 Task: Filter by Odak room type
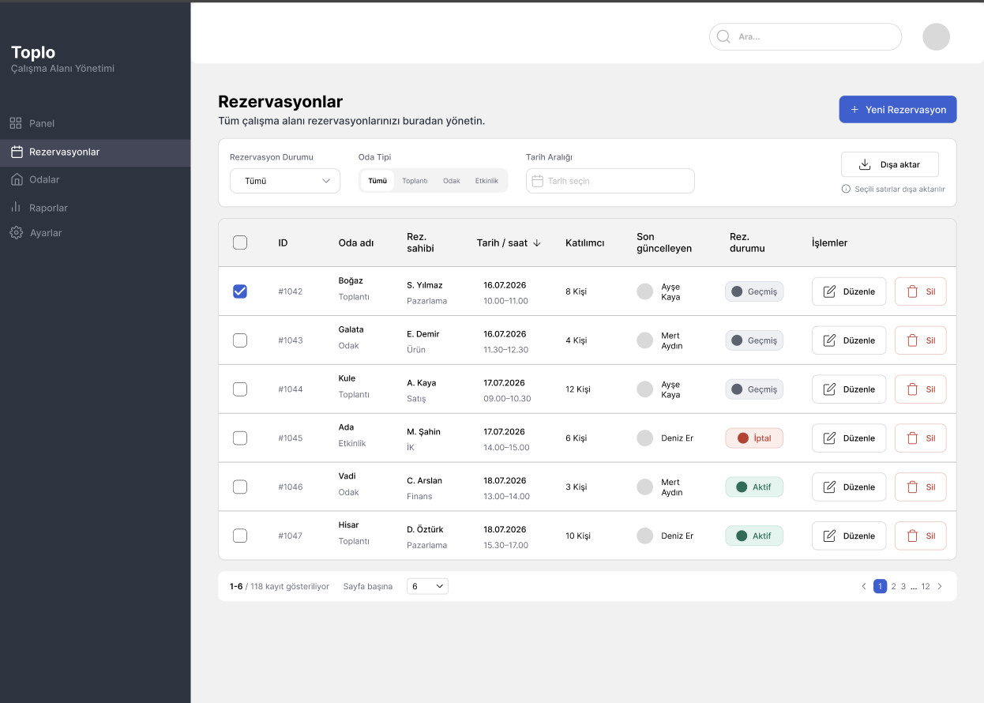coord(452,181)
